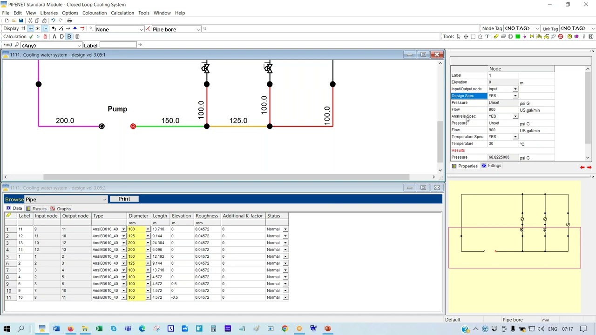596x335 pixels.
Task: Click the Flow value 900 under Design Spec.
Action: tap(503, 110)
